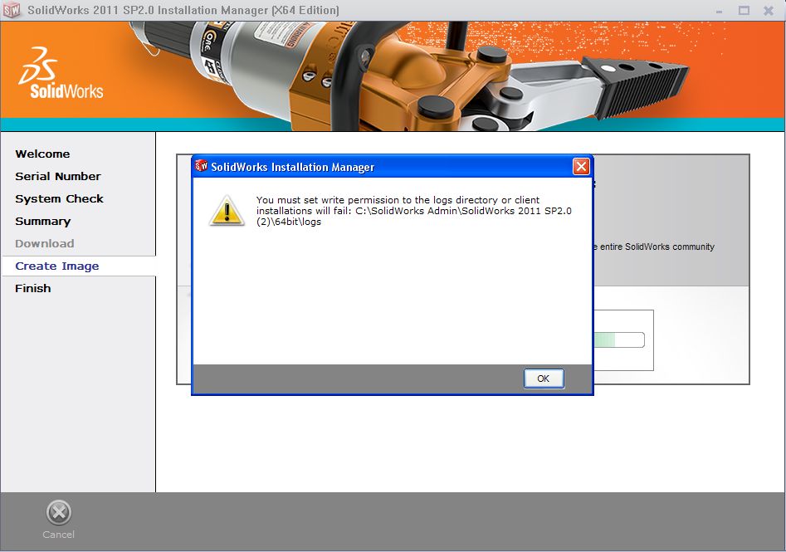This screenshot has width=786, height=552.
Task: Open the System Check step
Action: 59,199
